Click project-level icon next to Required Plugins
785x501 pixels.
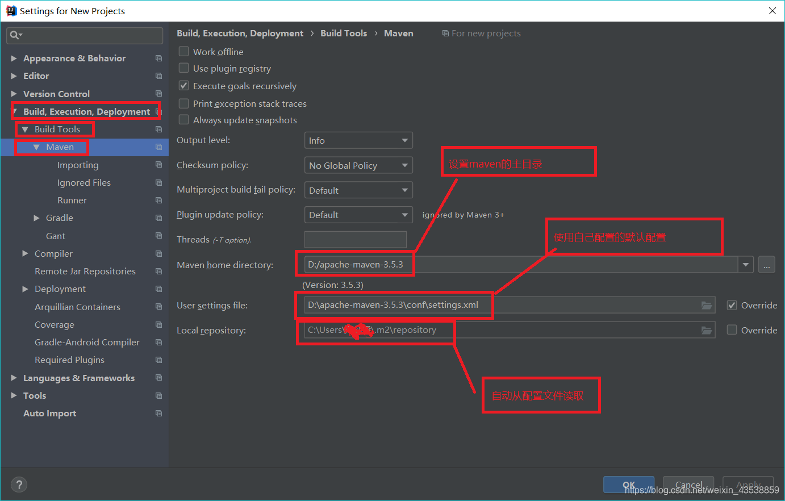[158, 360]
